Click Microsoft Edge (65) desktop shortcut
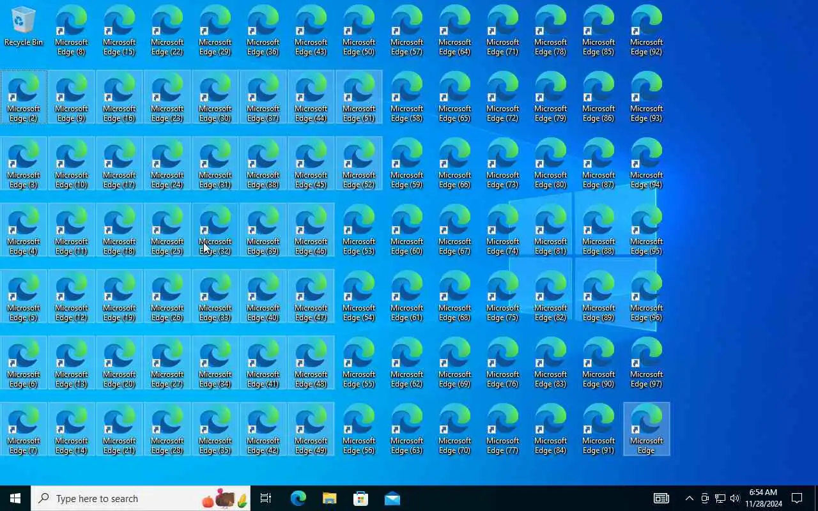This screenshot has width=818, height=511. click(x=455, y=97)
